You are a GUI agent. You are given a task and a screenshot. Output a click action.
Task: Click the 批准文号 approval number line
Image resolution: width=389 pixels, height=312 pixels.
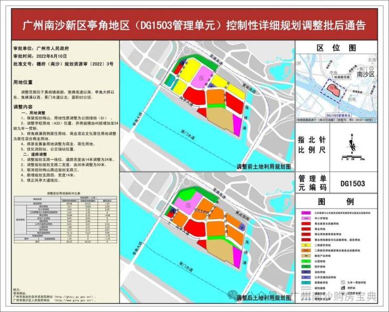click(x=63, y=64)
